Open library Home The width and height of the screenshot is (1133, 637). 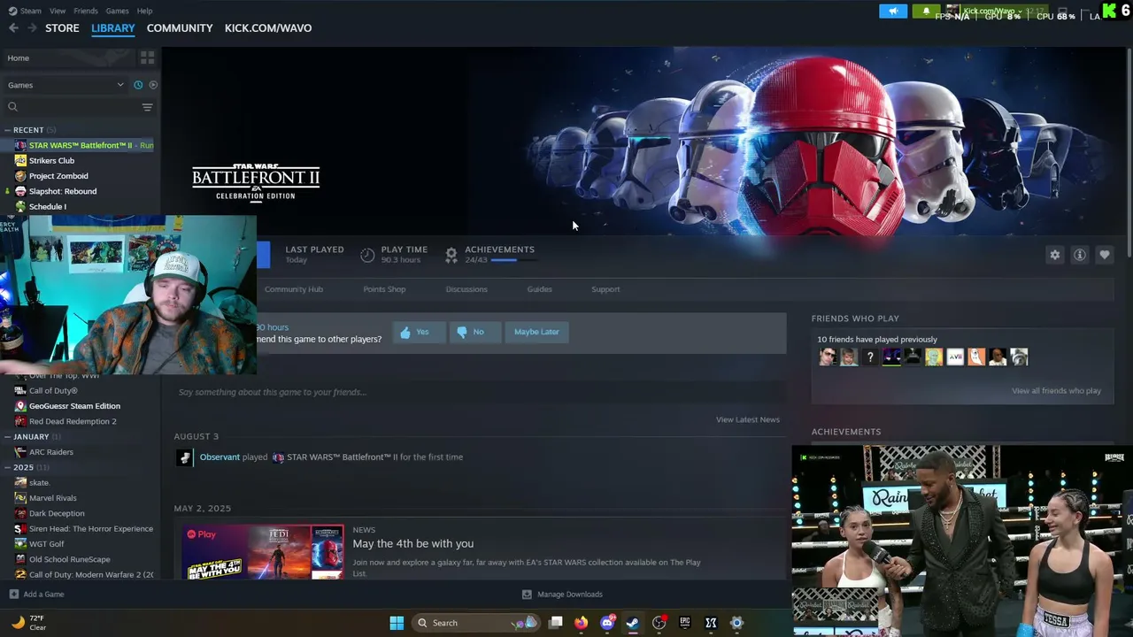click(67, 58)
